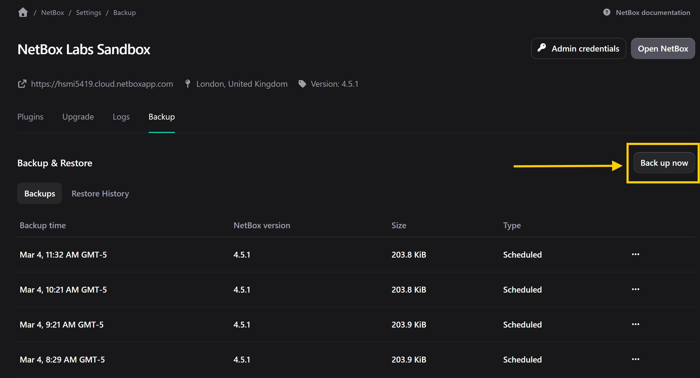Image resolution: width=700 pixels, height=378 pixels.
Task: Switch to the Plugins tab
Action: click(30, 117)
